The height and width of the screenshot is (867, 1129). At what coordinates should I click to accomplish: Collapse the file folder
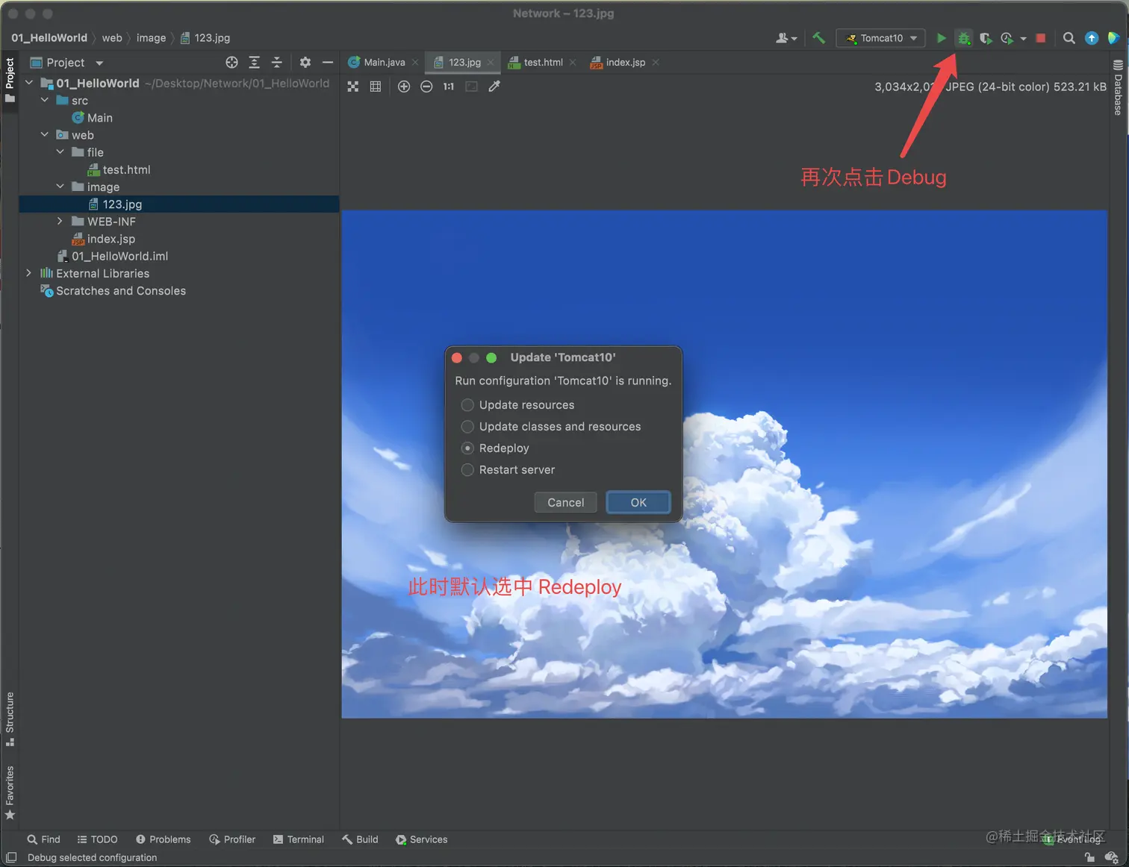tap(60, 151)
